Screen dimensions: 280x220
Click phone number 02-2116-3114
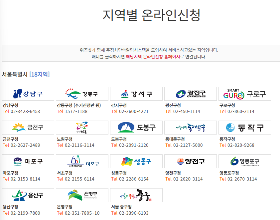tap(79, 145)
